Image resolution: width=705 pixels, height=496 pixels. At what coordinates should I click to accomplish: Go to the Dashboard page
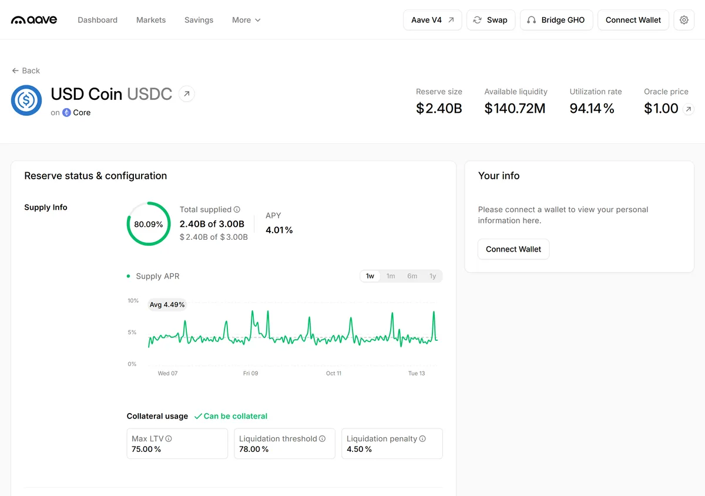tap(98, 20)
